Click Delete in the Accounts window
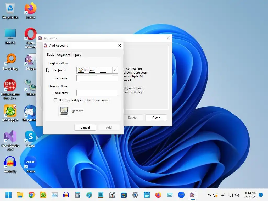This screenshot has width=268, height=201. point(132,118)
